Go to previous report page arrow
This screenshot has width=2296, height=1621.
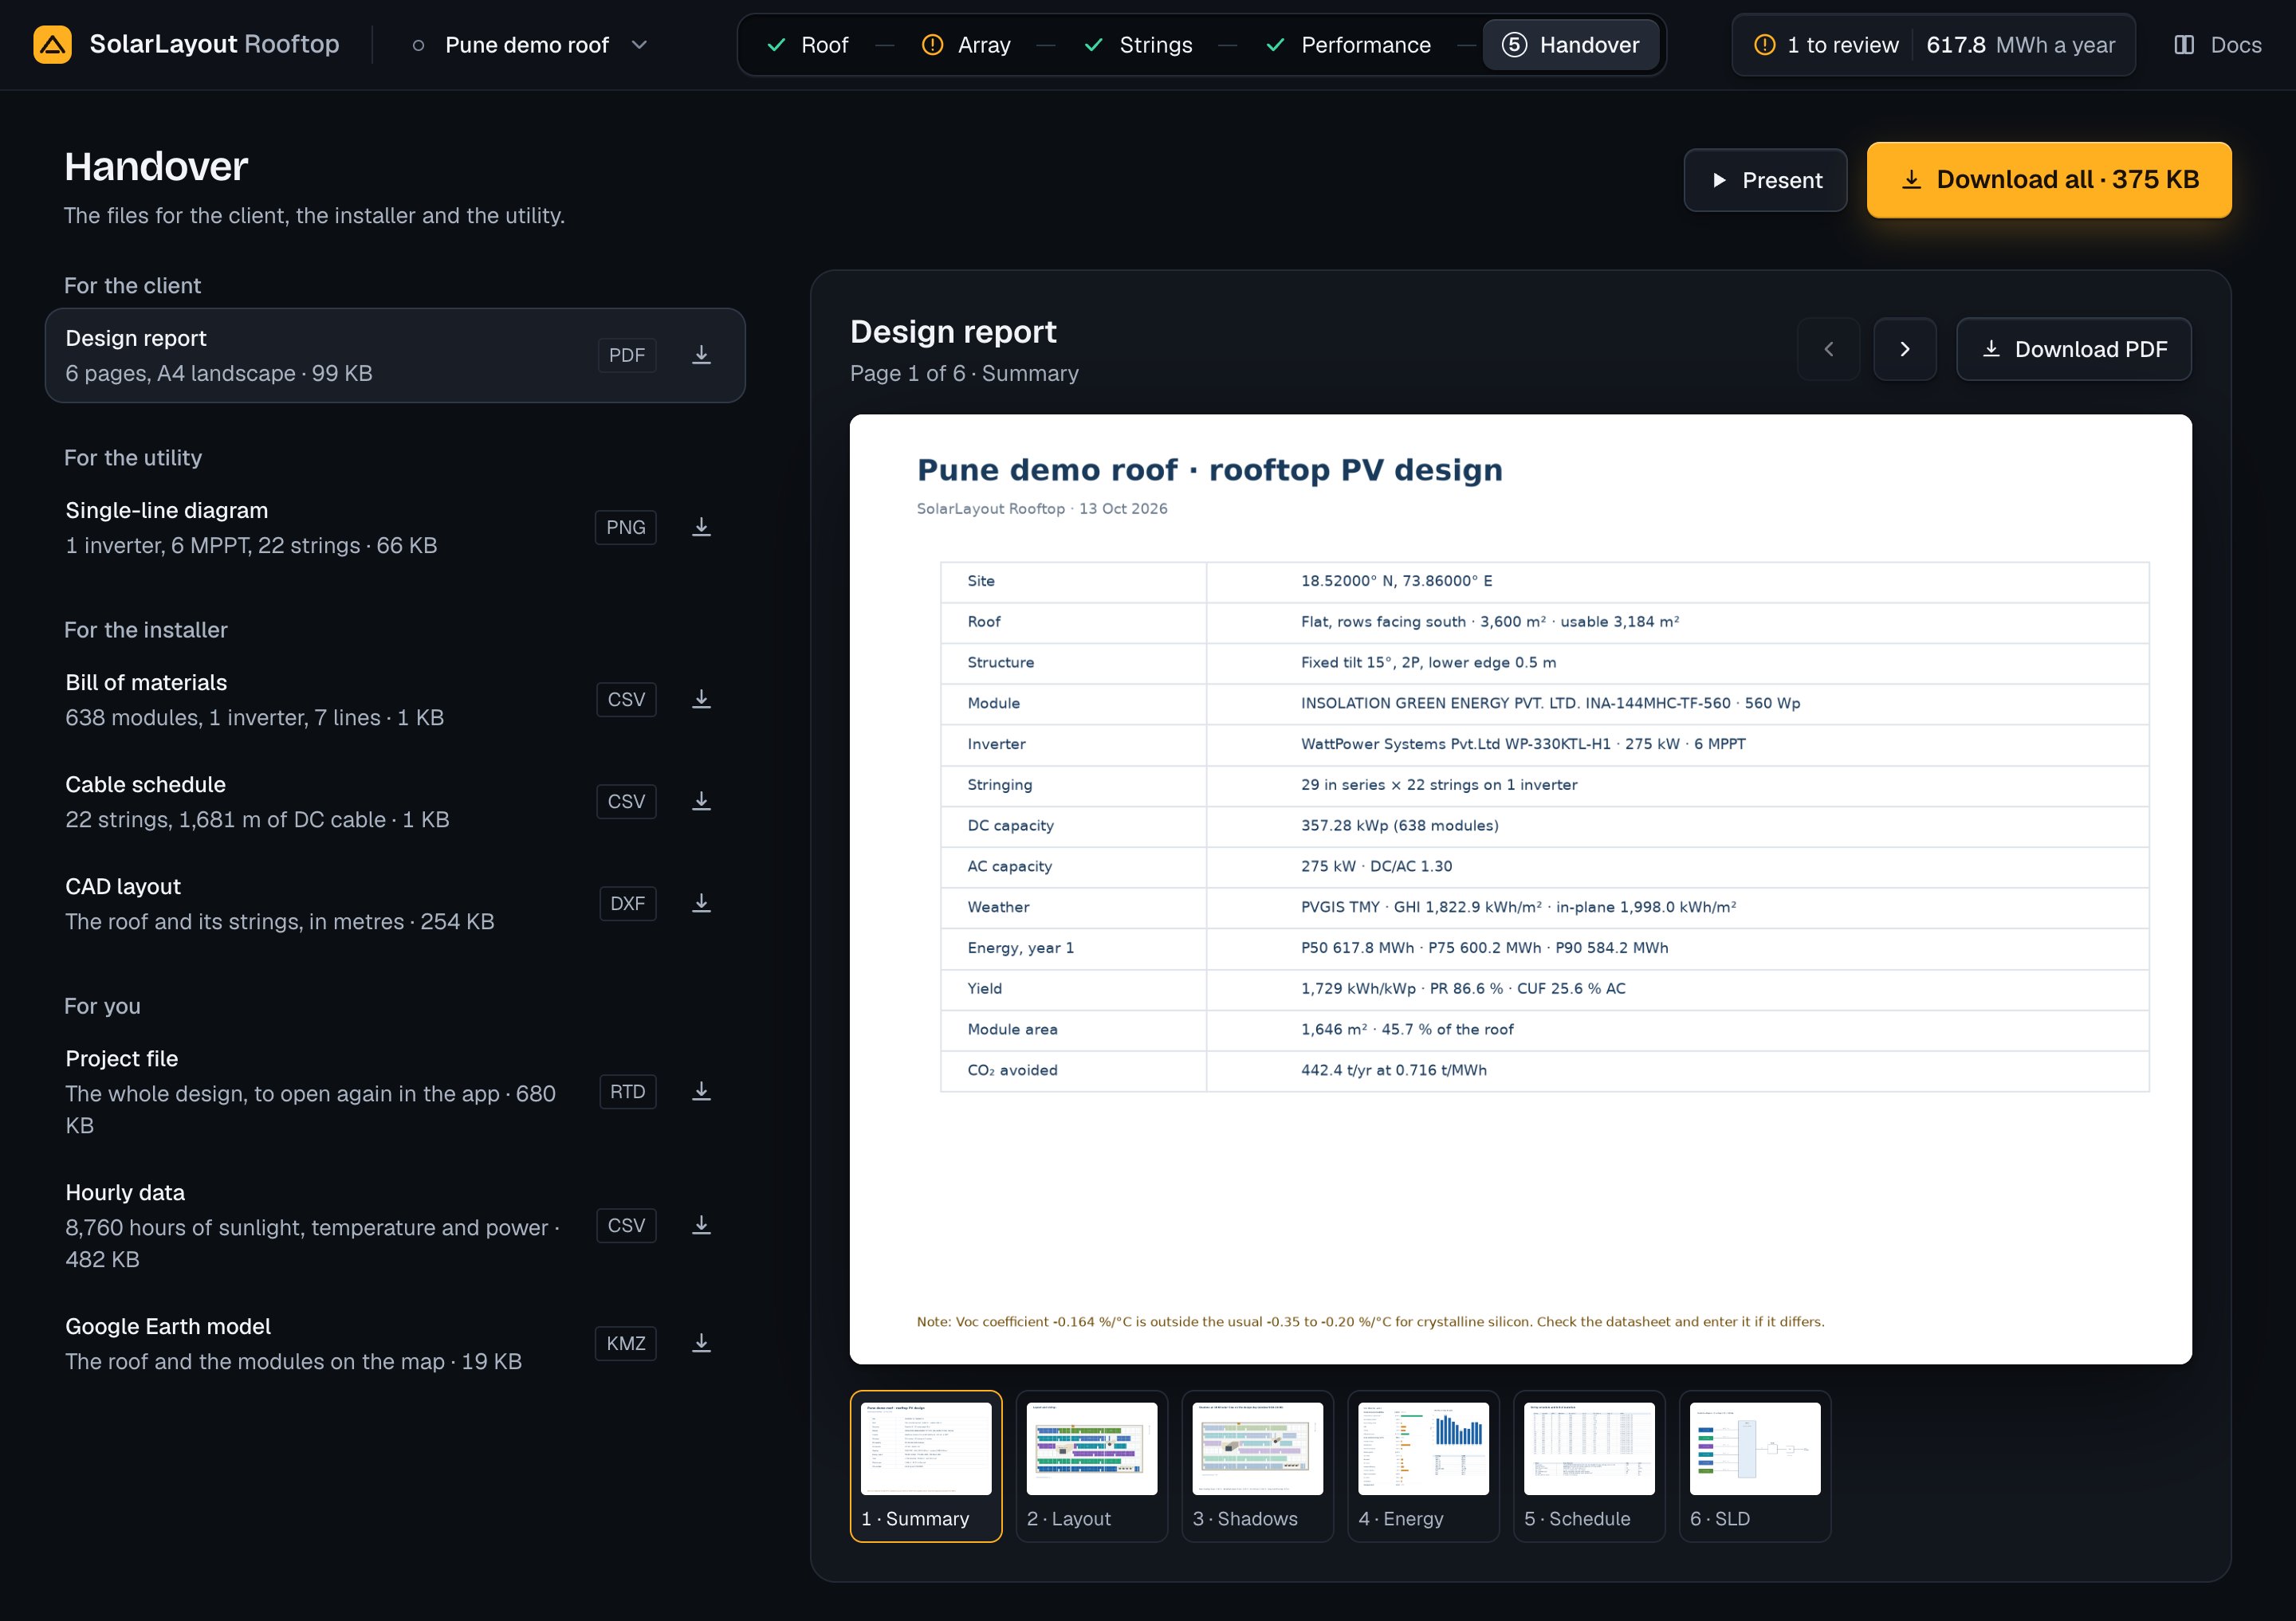1828,349
